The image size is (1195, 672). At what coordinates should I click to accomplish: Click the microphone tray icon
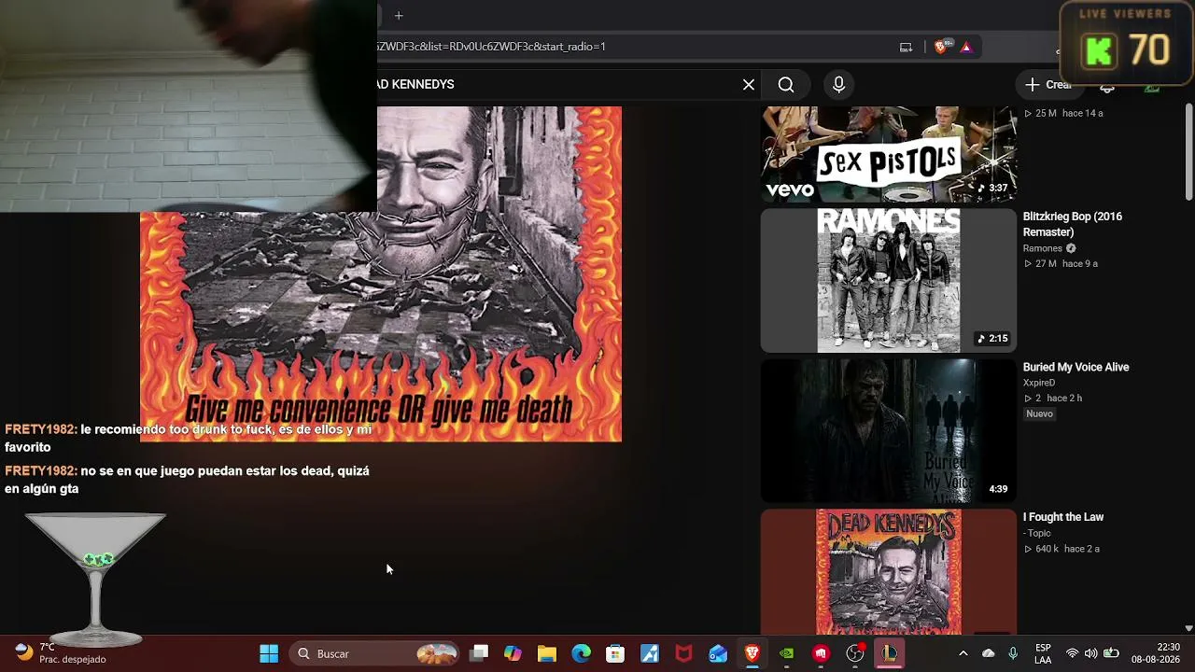pyautogui.click(x=1013, y=654)
